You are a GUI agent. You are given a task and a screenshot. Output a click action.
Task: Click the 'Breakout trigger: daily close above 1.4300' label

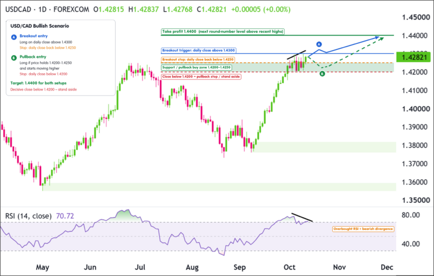click(x=199, y=51)
